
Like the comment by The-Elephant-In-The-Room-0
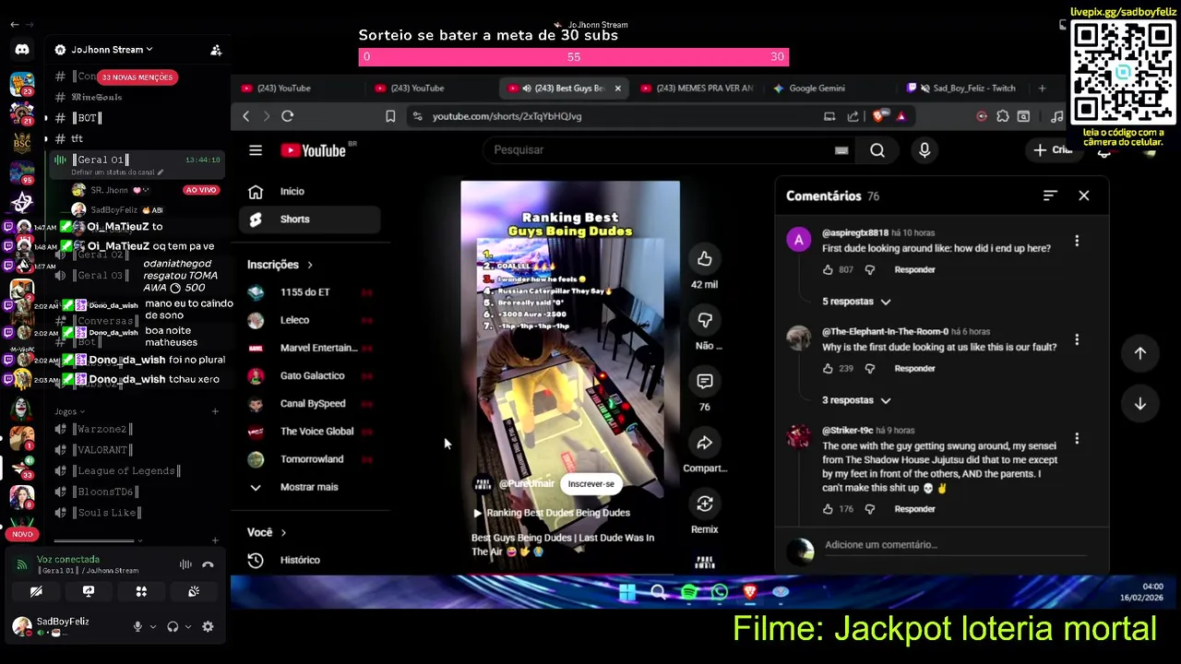828,368
